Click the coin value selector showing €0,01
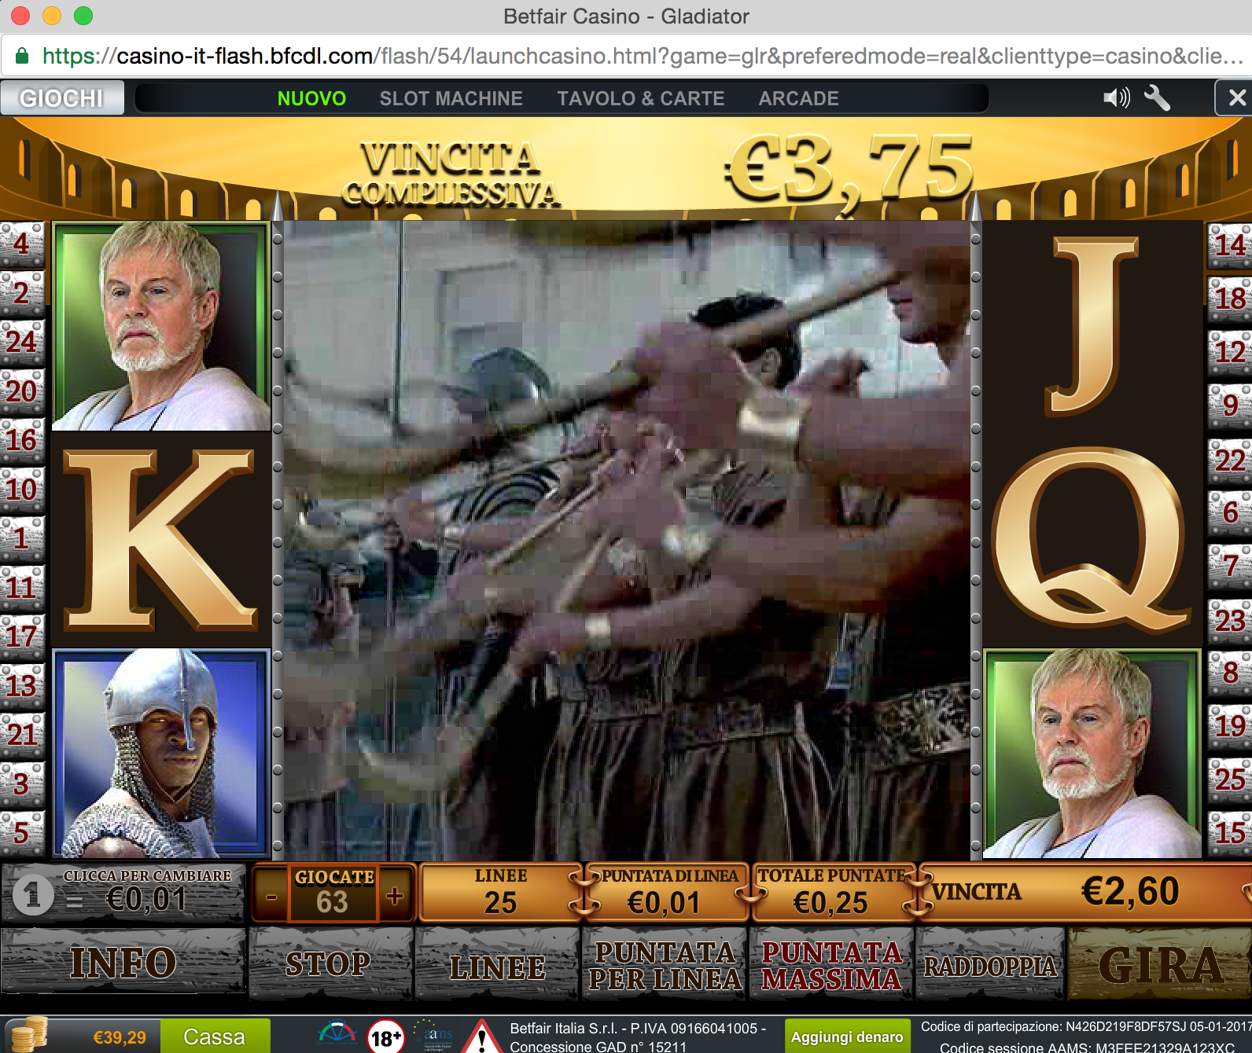 coord(123,893)
